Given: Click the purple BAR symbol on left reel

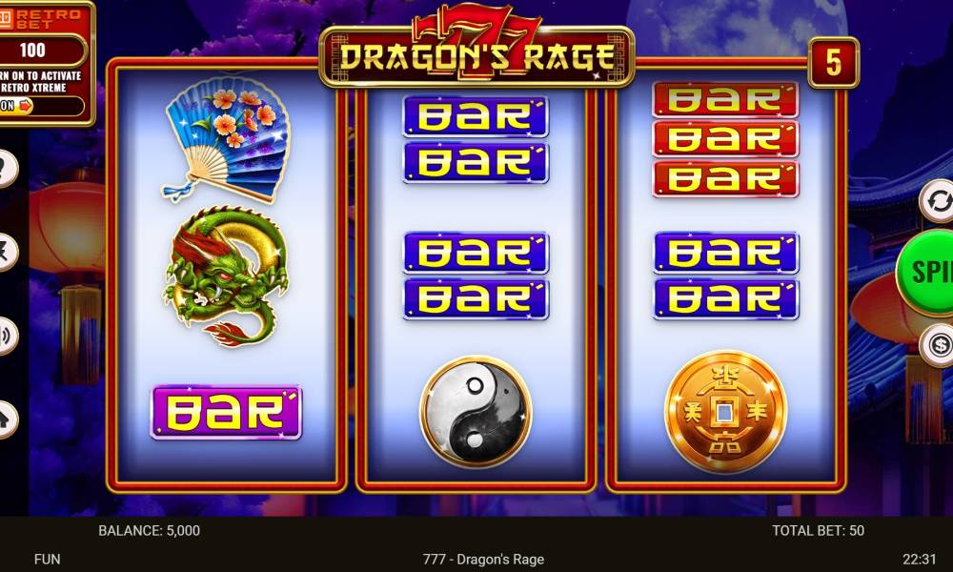Looking at the screenshot, I should point(226,412).
